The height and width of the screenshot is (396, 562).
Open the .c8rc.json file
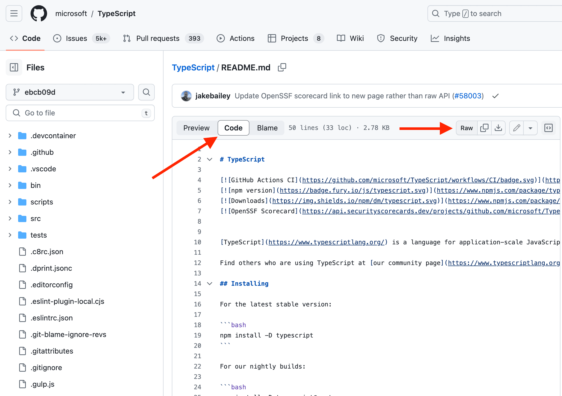click(x=47, y=252)
